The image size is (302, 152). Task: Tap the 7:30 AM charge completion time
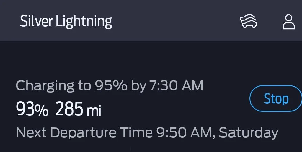click(x=176, y=85)
